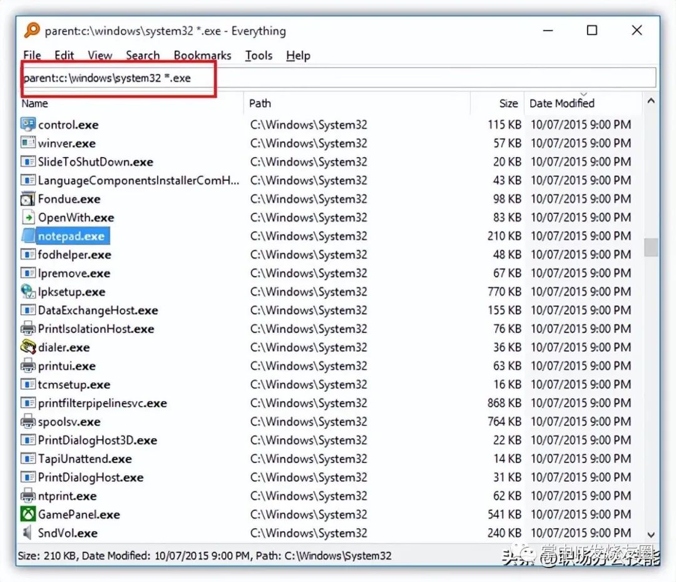Click the vertical scrollbar thumb
Screen dimensions: 676x582
click(651, 247)
